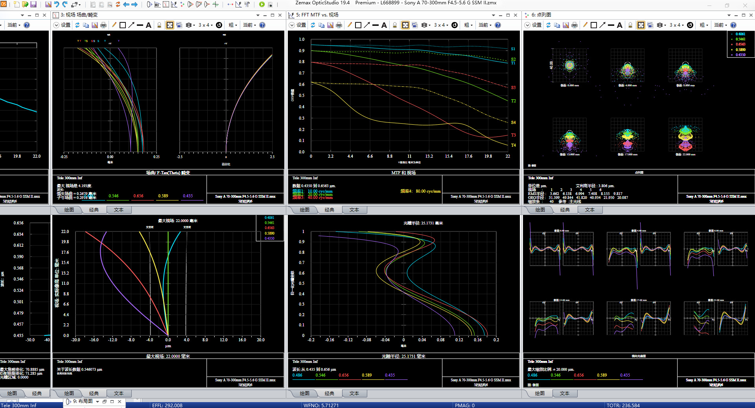The height and width of the screenshot is (408, 755).
Task: Click reset zoom circle in FFT MTF window
Action: pyautogui.click(x=455, y=25)
